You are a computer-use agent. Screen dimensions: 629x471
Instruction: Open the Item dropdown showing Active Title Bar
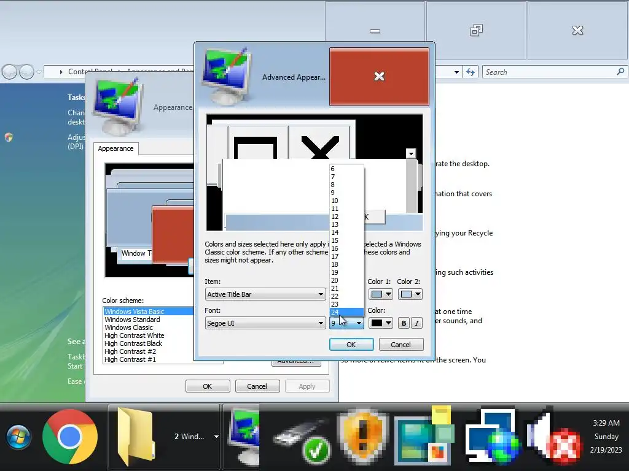pyautogui.click(x=265, y=294)
